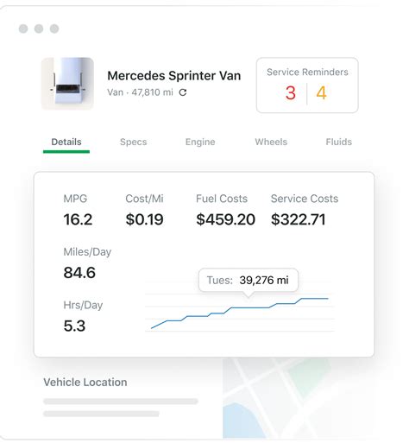Click the Tues: 39,276 mi chart tooltip
Screen dimensions: 409x443
[x=249, y=281]
